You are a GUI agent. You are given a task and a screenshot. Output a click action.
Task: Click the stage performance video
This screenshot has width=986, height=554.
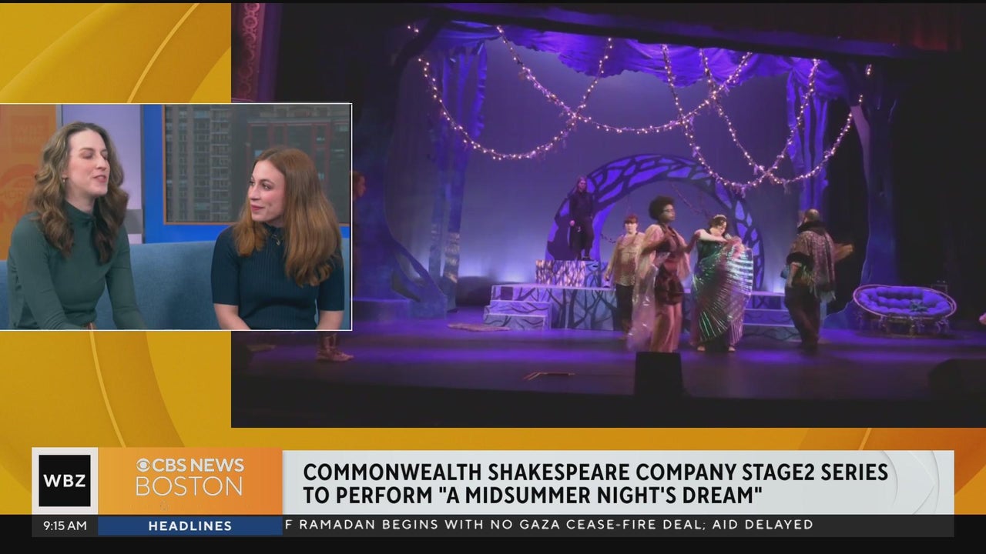609,215
